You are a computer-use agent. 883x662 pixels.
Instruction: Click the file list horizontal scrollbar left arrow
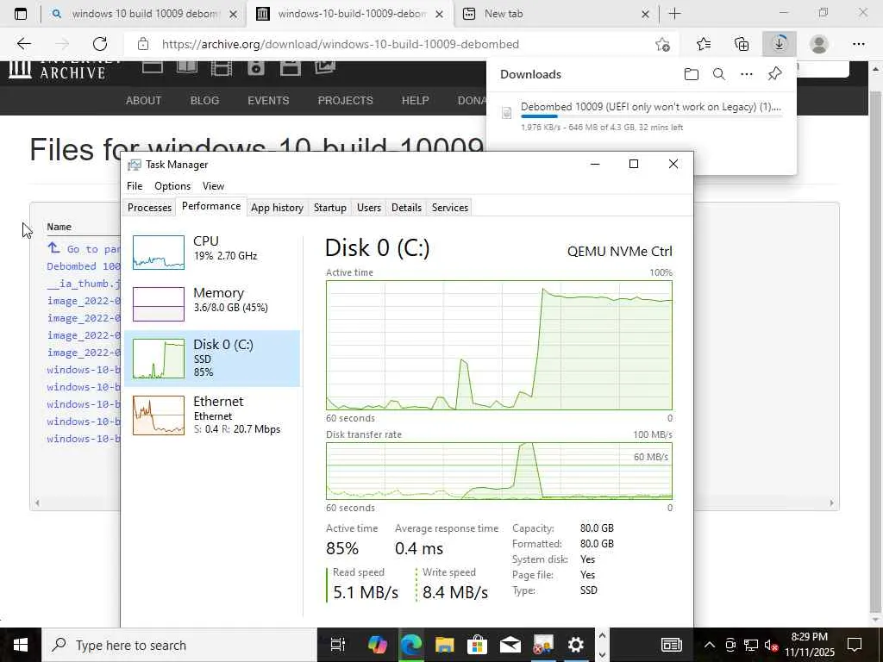(x=37, y=503)
